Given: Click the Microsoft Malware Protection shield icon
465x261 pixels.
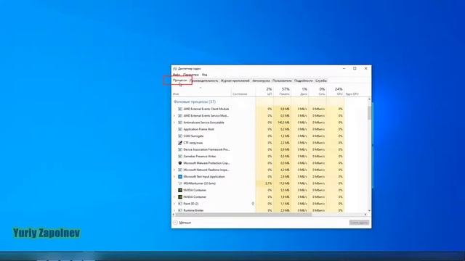Looking at the screenshot, I should (180, 163).
